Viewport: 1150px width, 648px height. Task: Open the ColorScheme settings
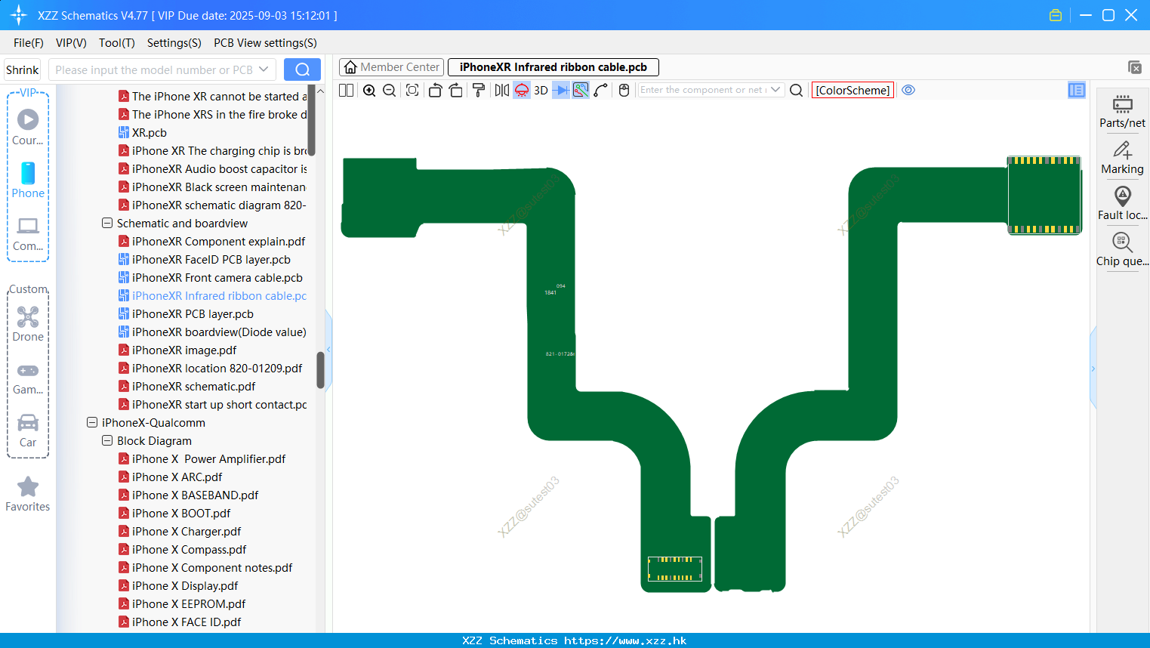pyautogui.click(x=852, y=90)
